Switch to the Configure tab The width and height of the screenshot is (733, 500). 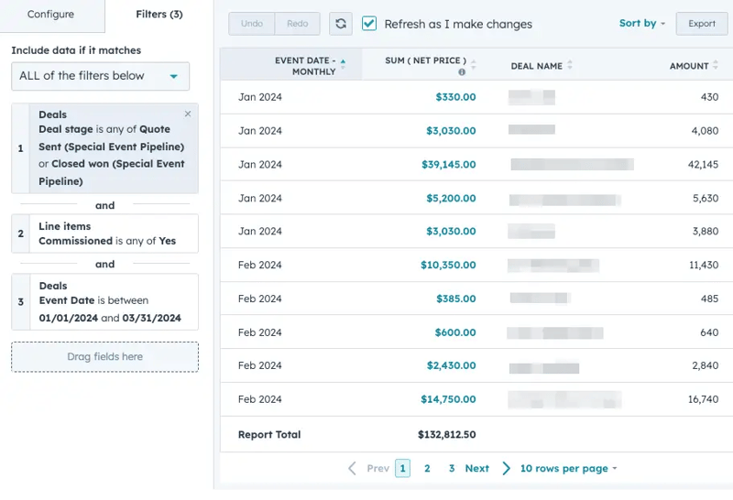pos(50,14)
